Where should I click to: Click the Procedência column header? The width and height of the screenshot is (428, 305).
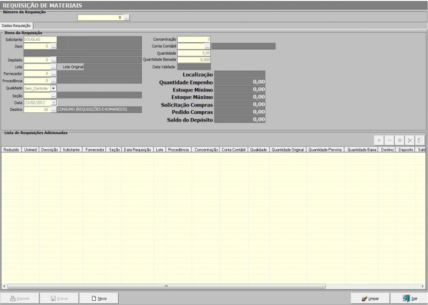coord(178,150)
